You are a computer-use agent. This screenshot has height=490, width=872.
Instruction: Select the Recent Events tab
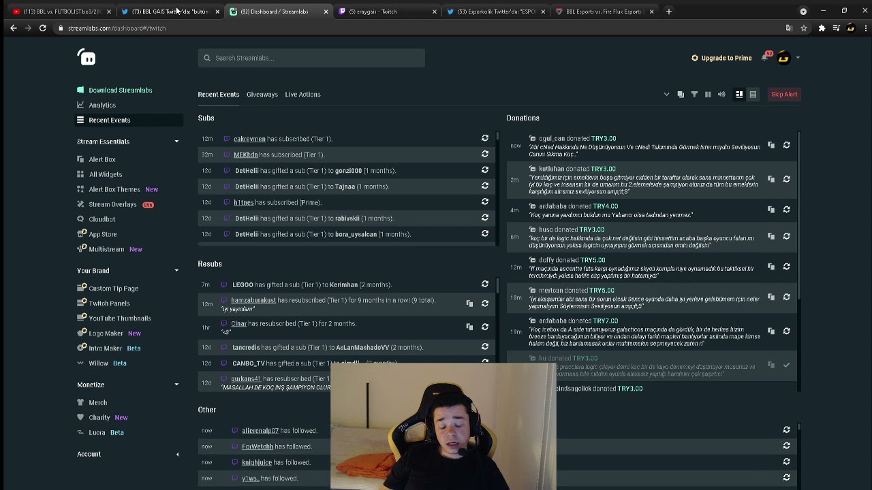(219, 95)
